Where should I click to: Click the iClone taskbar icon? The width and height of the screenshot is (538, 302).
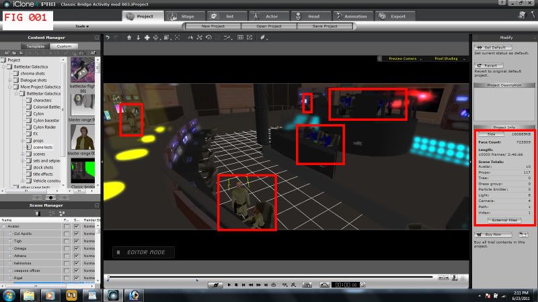pos(113,295)
